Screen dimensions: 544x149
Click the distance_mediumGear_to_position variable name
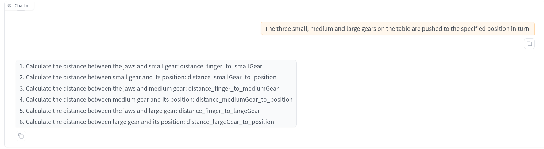point(244,100)
